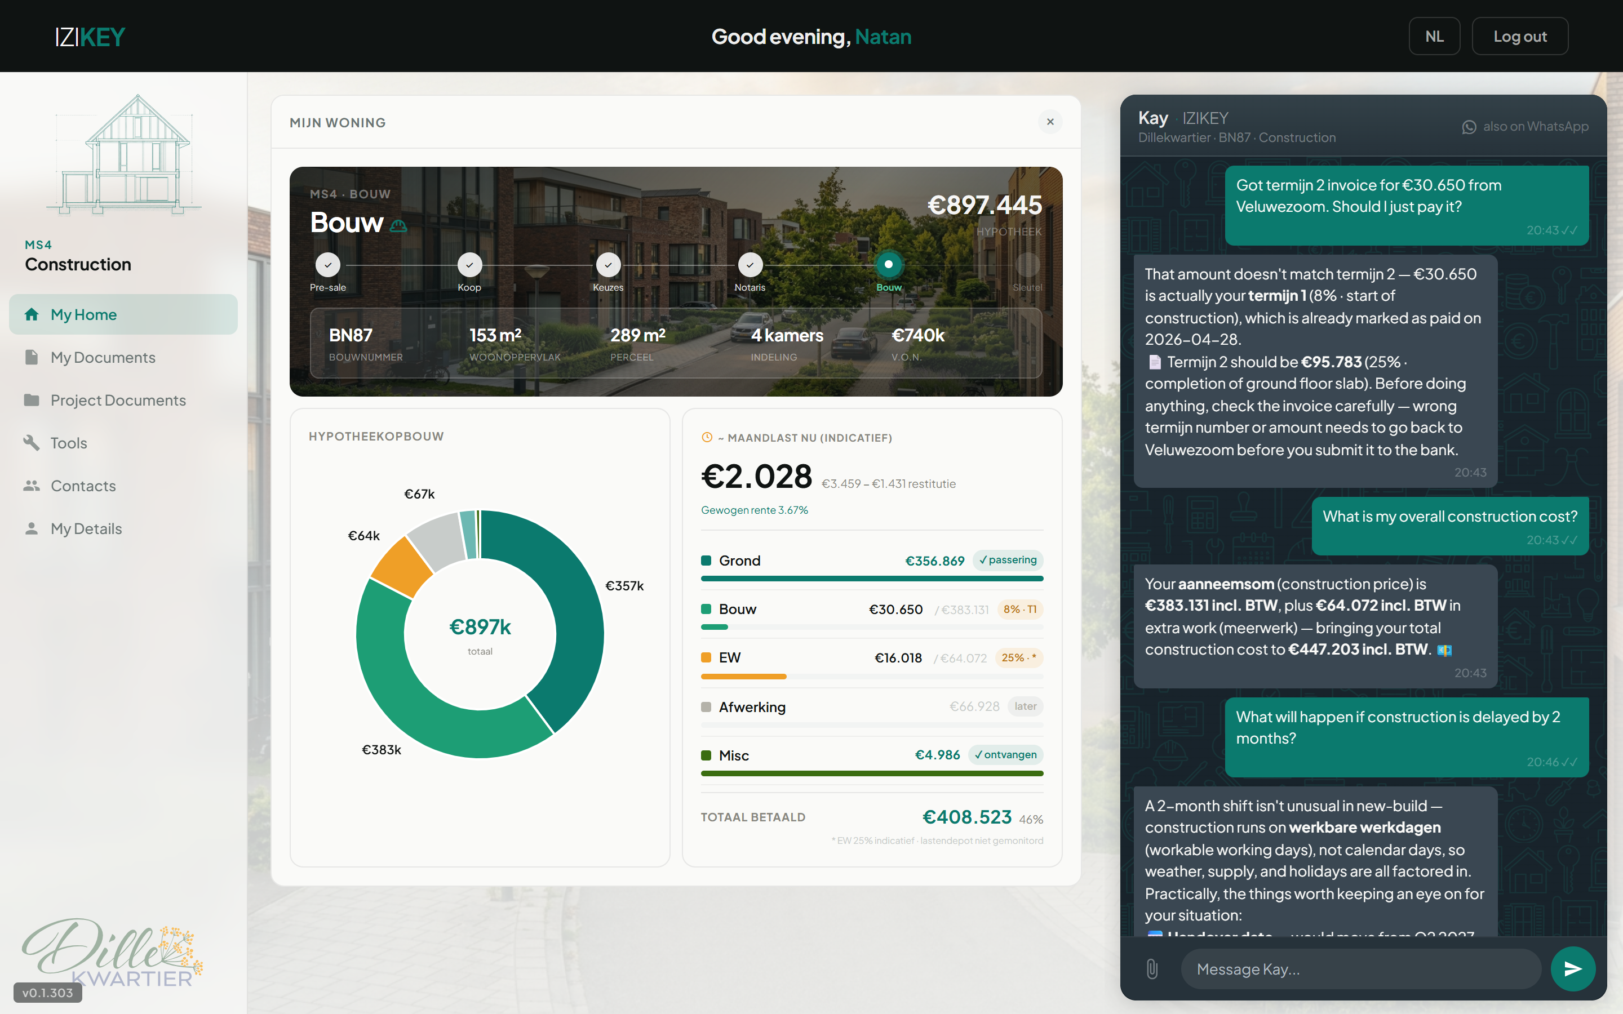
Task: Click the €2.028 maandlast amount
Action: [x=756, y=476]
